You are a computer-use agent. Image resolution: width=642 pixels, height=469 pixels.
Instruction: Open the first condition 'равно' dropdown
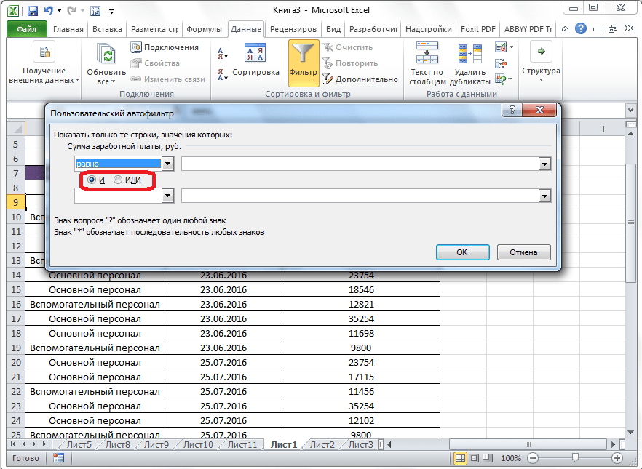coord(168,164)
